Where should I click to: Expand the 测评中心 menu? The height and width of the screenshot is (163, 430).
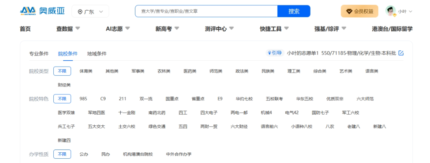219,29
